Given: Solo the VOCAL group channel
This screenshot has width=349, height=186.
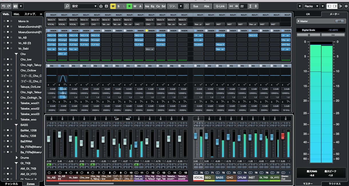Looking at the screenshot, I should [x=201, y=123].
